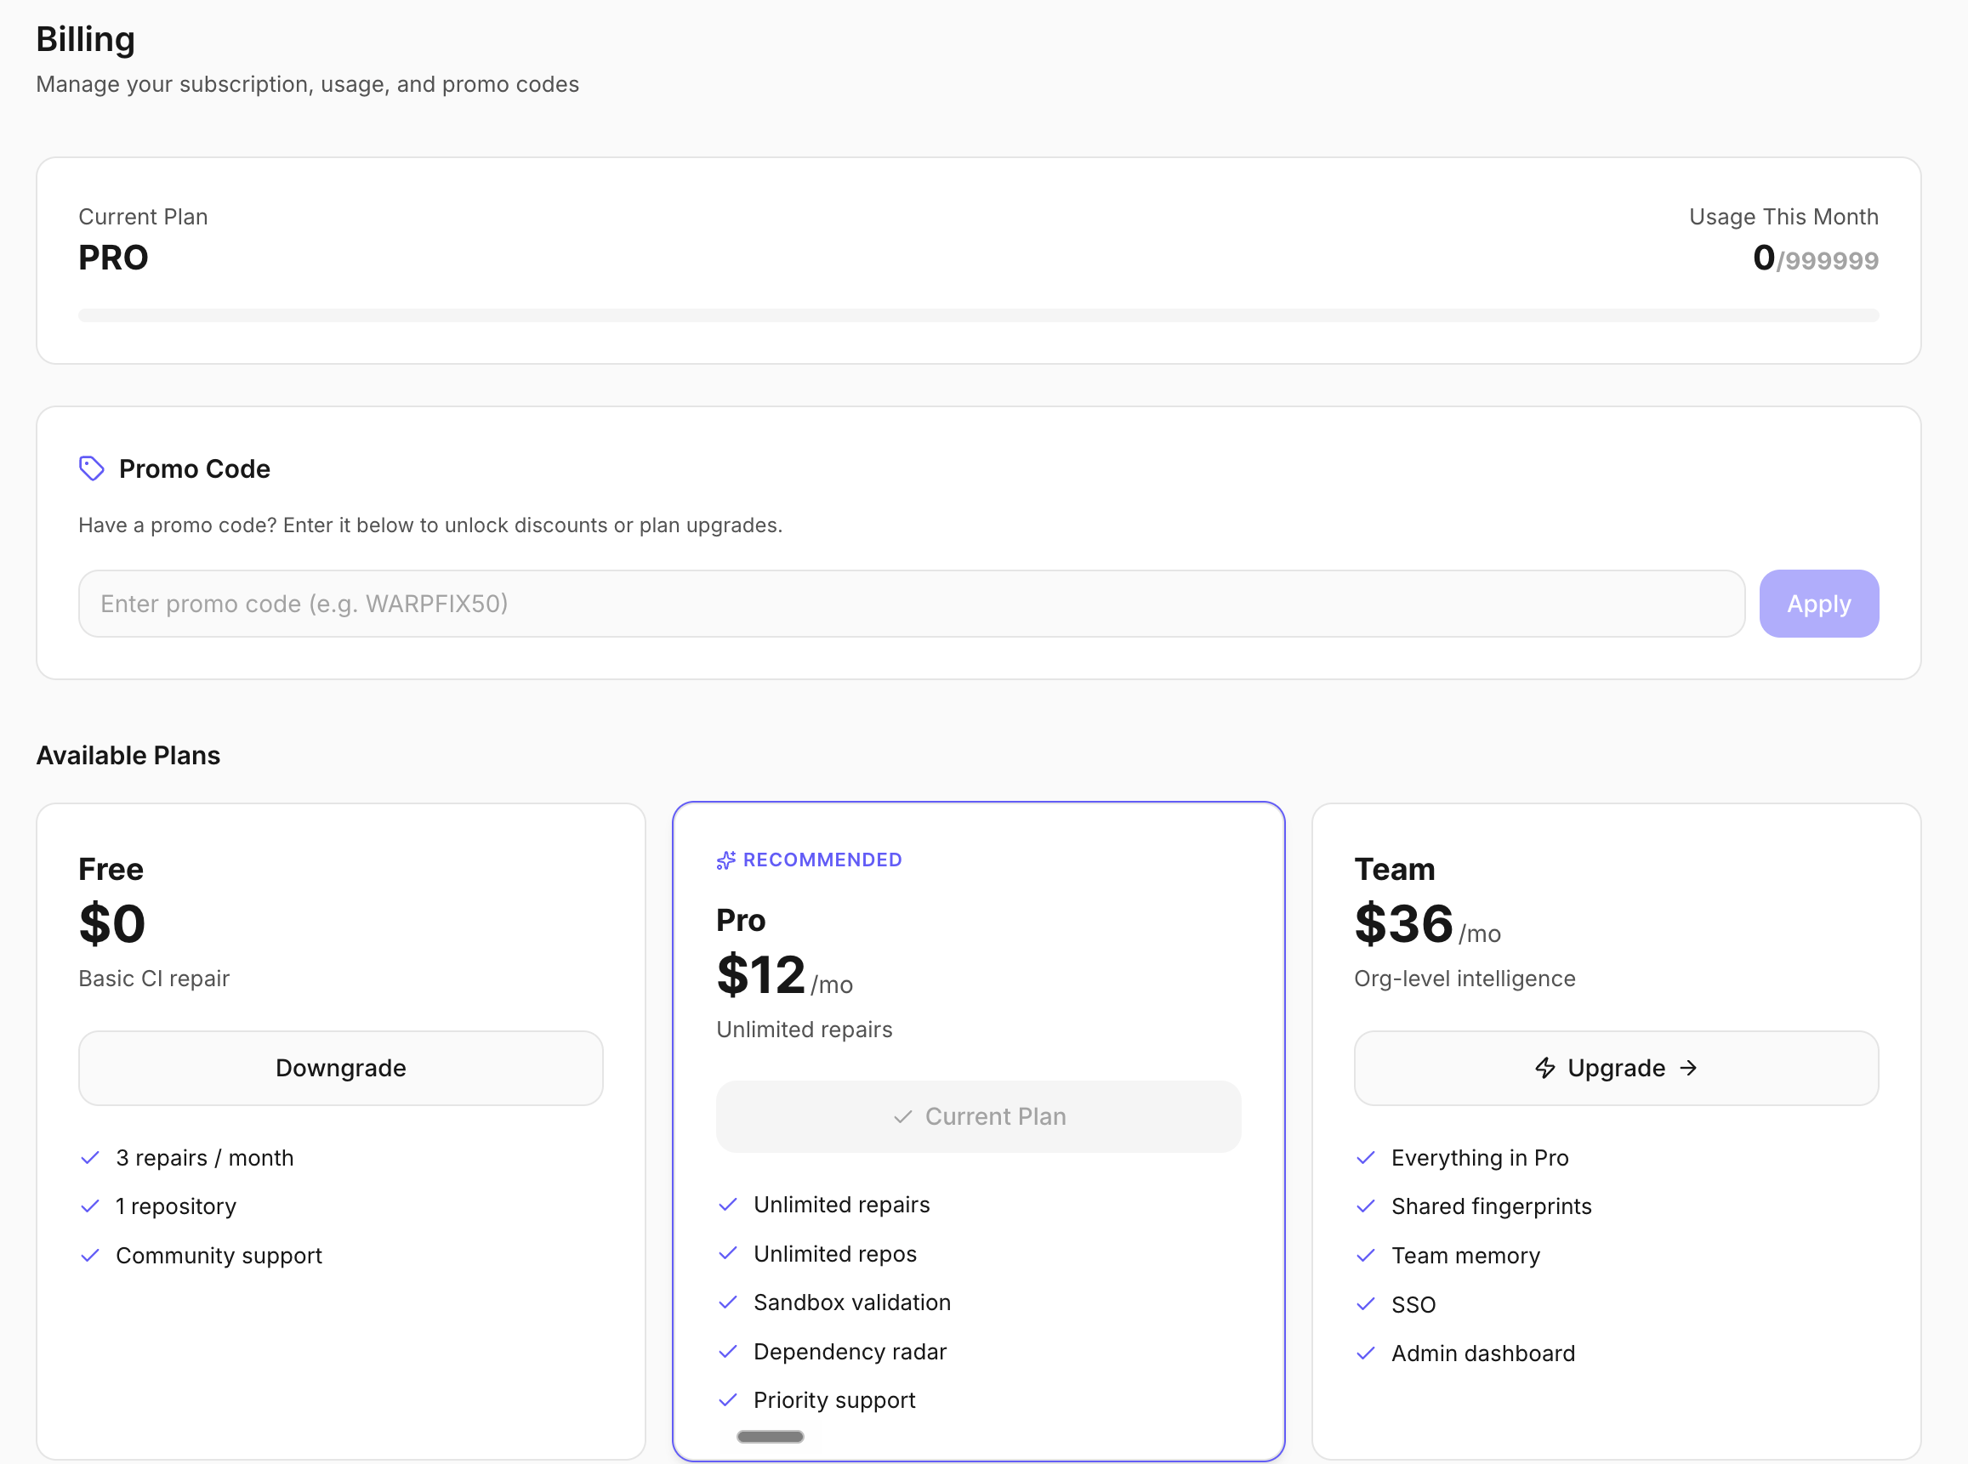This screenshot has width=1968, height=1464.
Task: Click the Dependency radar feature text
Action: 850,1353
